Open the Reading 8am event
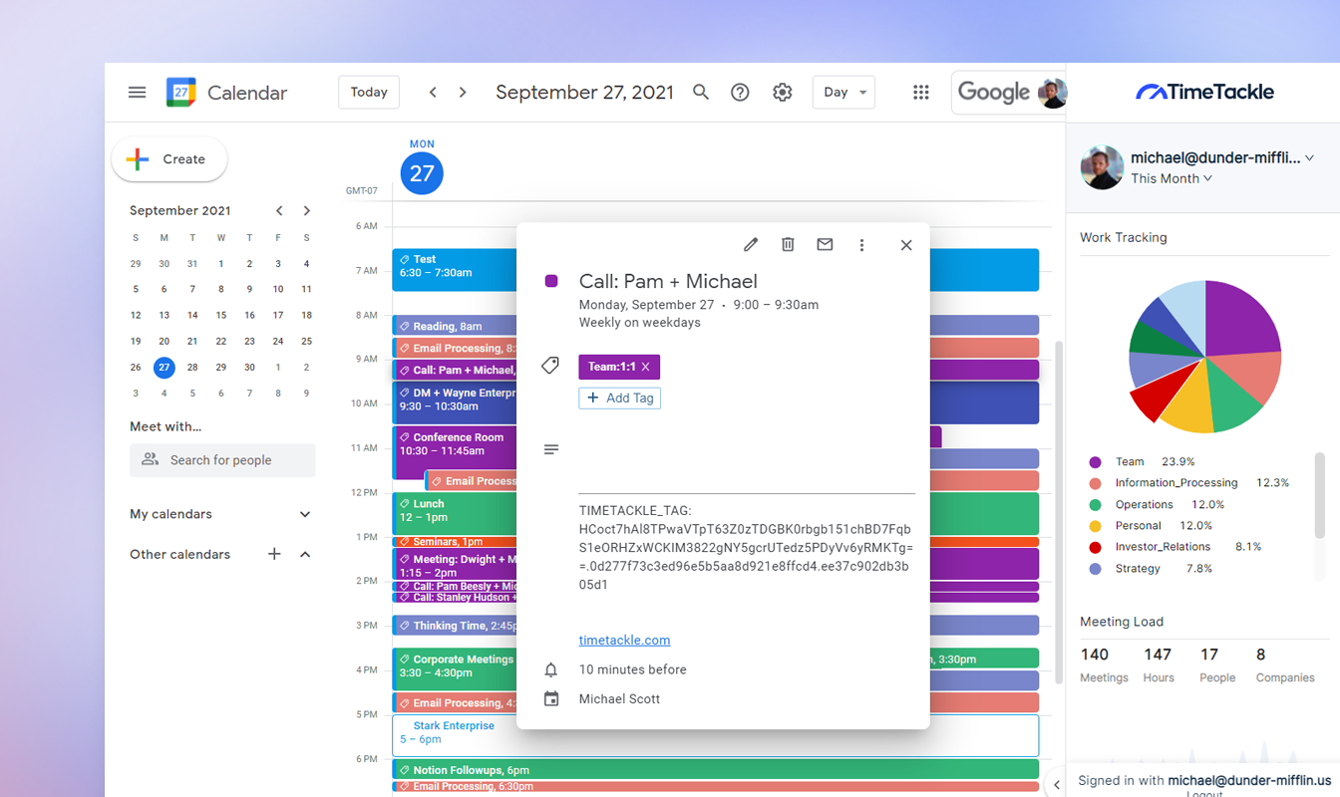Screen dimensions: 1340x797 455,326
